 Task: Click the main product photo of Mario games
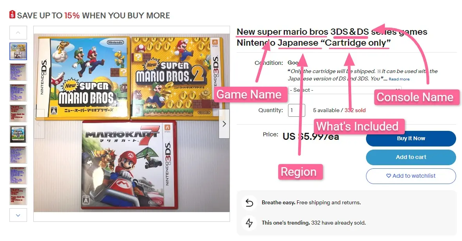click(x=132, y=123)
